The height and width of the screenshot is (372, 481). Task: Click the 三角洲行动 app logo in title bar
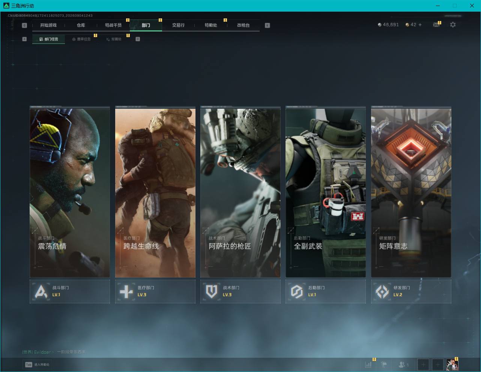coord(6,6)
